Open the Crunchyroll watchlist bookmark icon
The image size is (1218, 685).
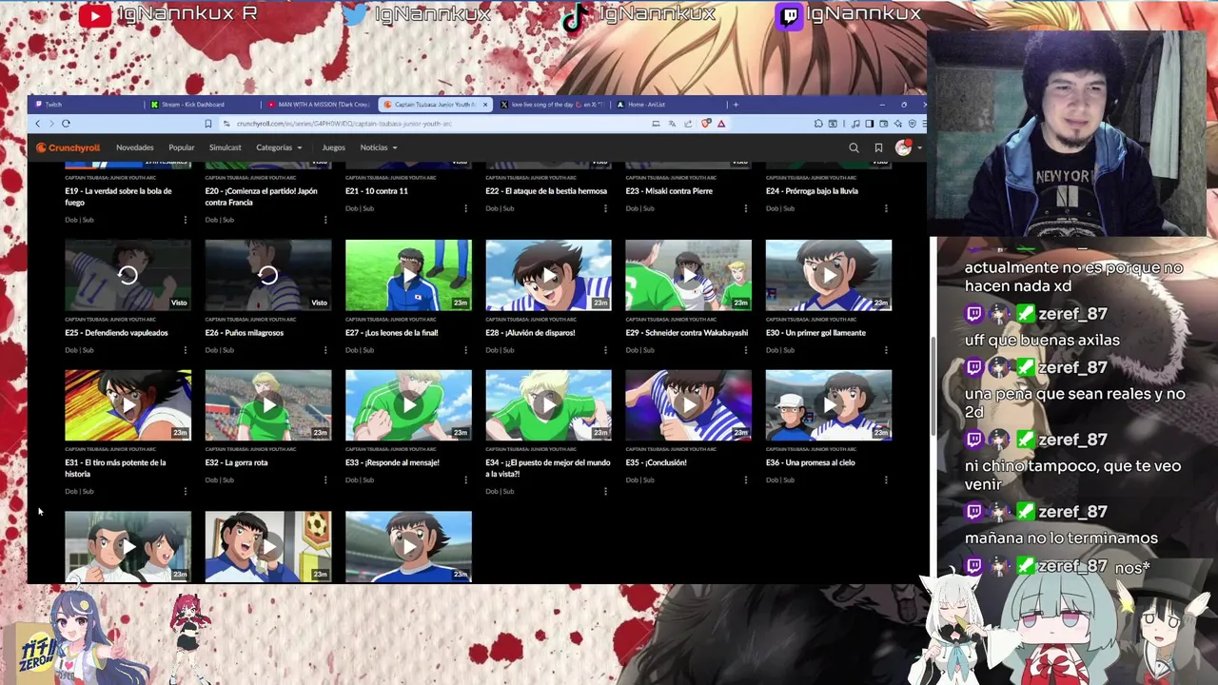(x=878, y=147)
